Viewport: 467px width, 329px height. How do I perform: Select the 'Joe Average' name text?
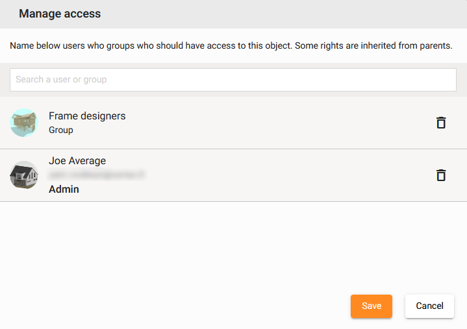(x=77, y=161)
